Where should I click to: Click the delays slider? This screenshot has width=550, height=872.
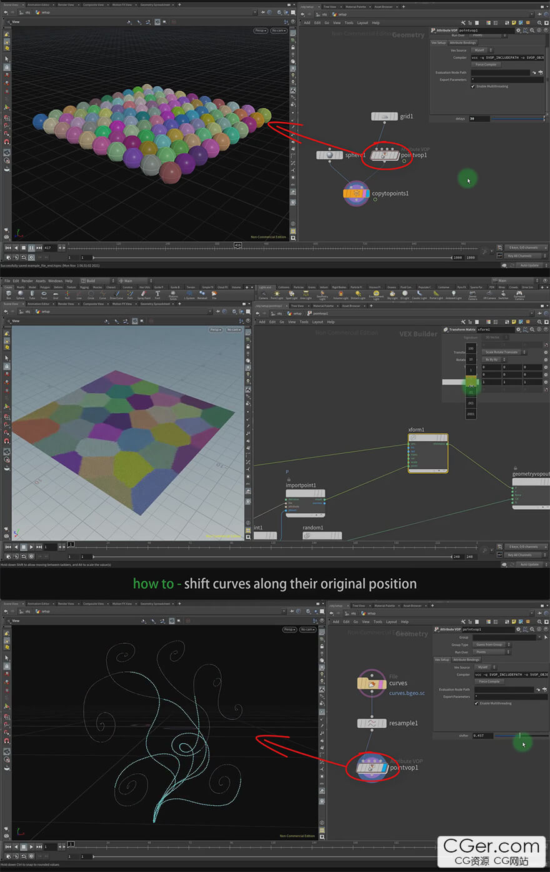pos(517,118)
